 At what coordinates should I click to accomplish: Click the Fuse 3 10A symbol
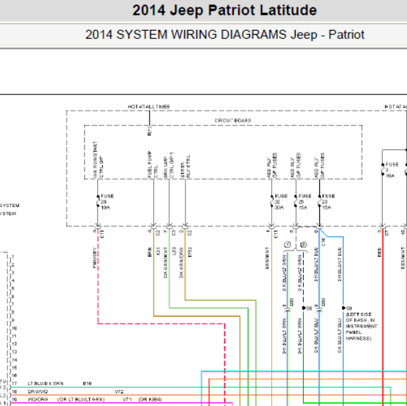(x=383, y=170)
